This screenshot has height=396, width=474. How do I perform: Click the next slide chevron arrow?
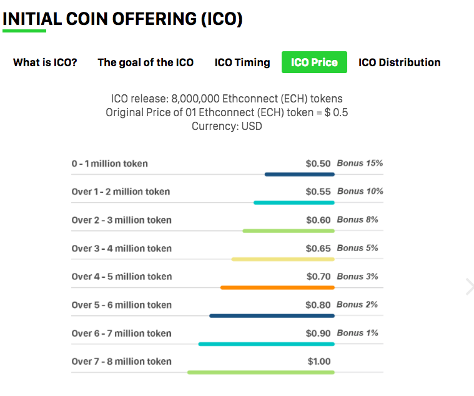click(x=470, y=287)
